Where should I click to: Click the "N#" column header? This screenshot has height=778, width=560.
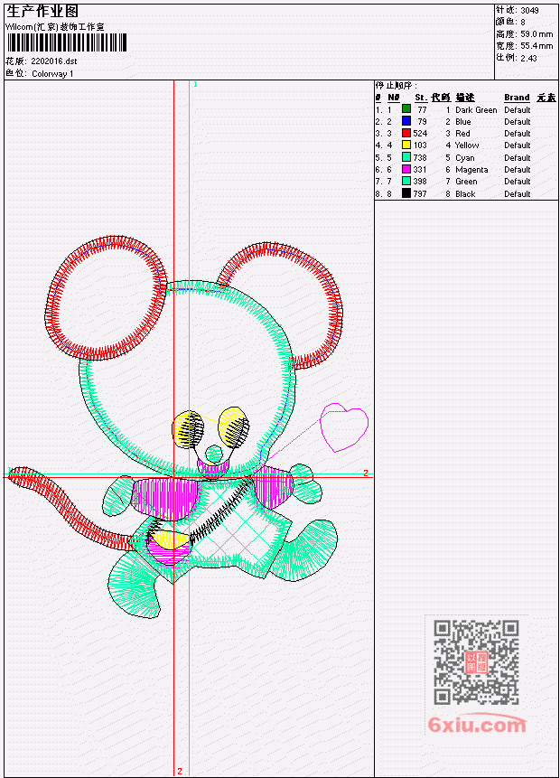[393, 98]
